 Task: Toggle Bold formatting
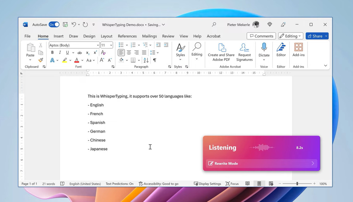point(52,53)
